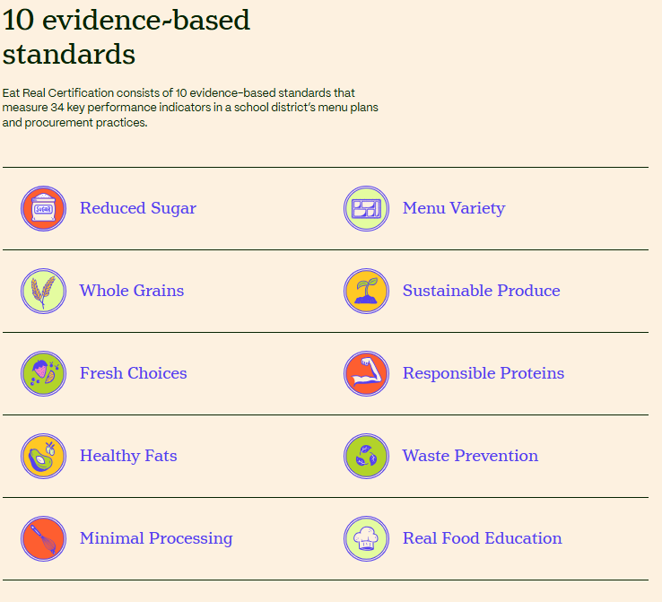Click the Eat Real Certification description paragraph
The height and width of the screenshot is (602, 662).
[190, 108]
